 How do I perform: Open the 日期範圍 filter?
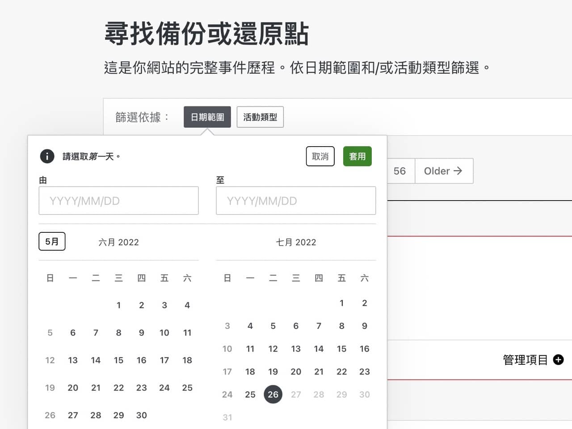[207, 117]
